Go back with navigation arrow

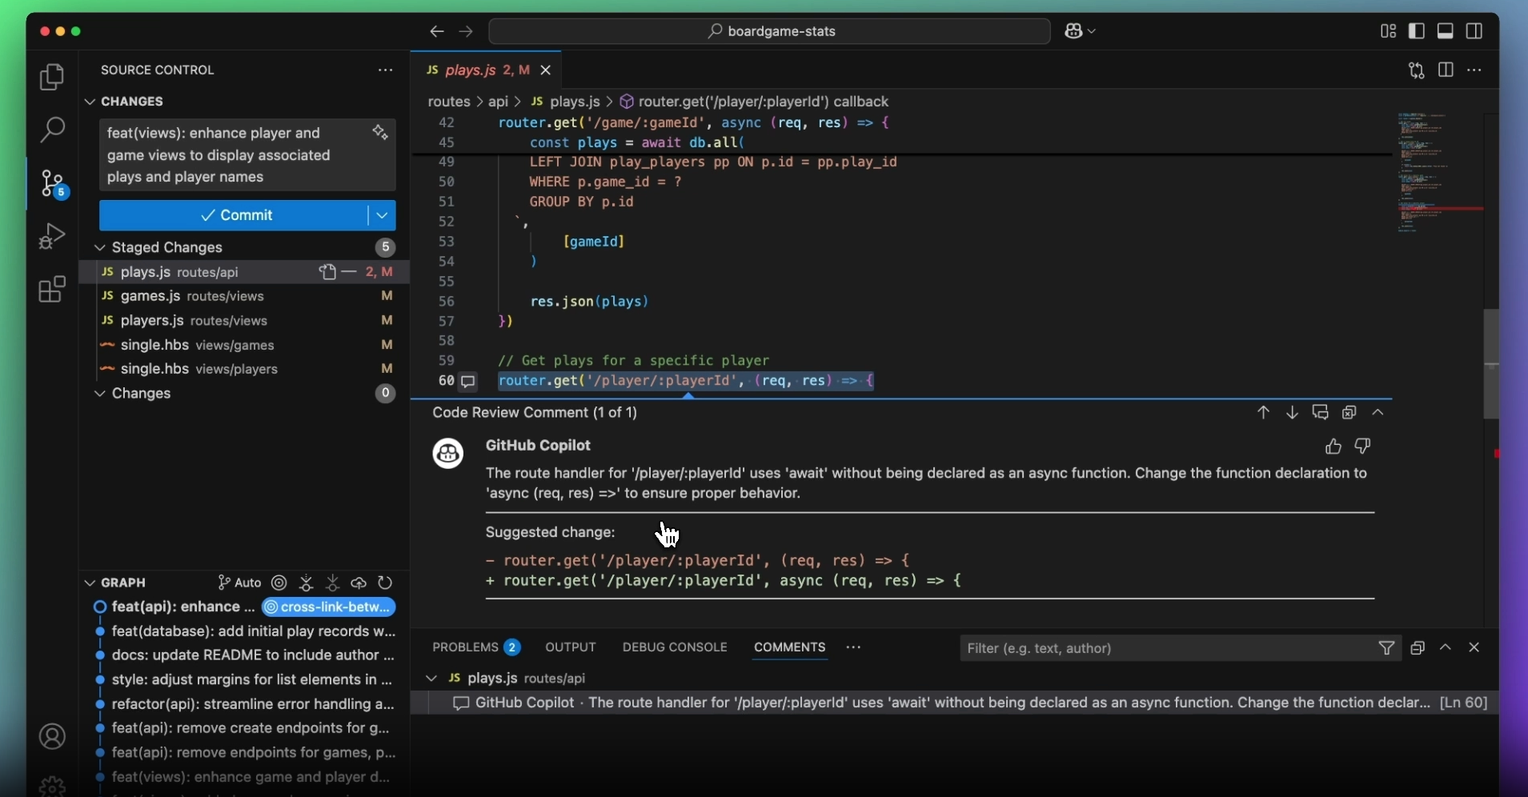click(x=436, y=32)
